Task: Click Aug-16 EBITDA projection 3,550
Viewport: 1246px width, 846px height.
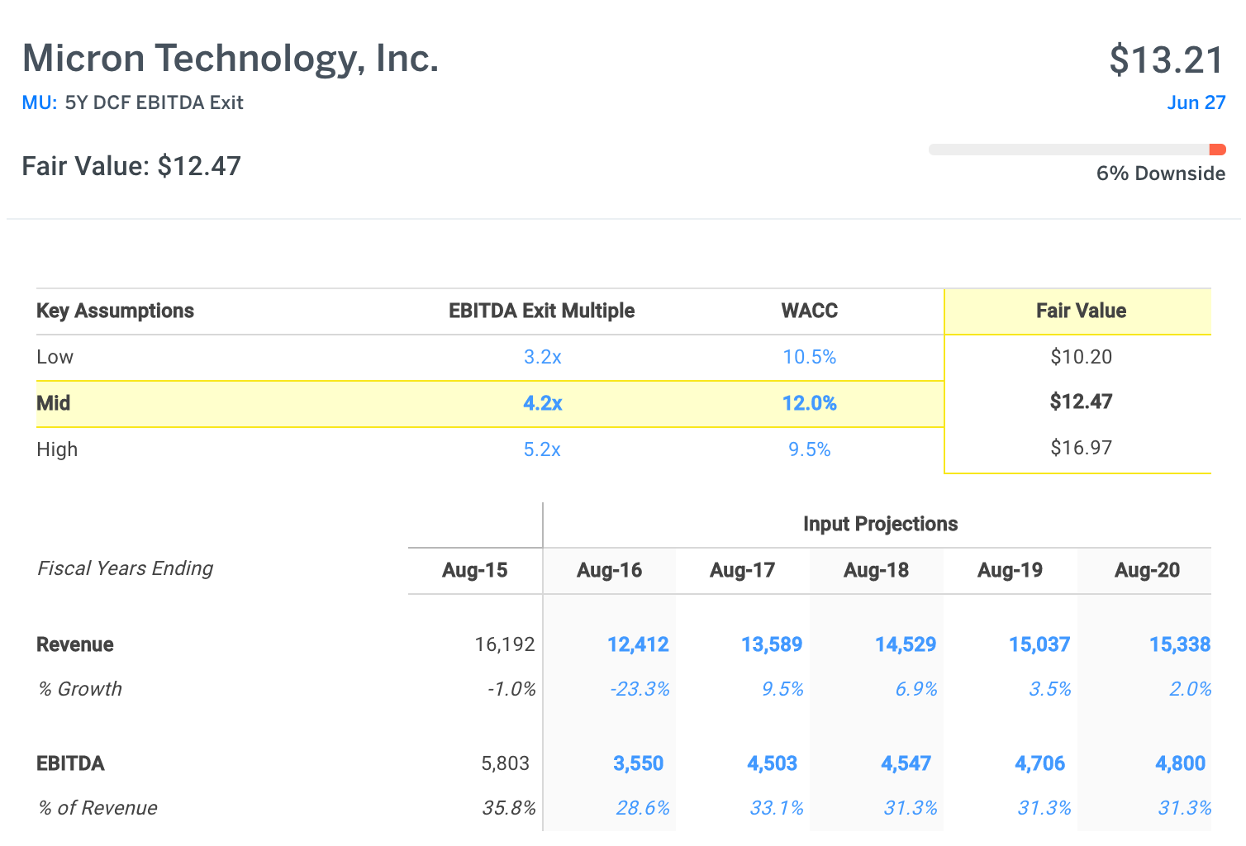Action: [638, 763]
